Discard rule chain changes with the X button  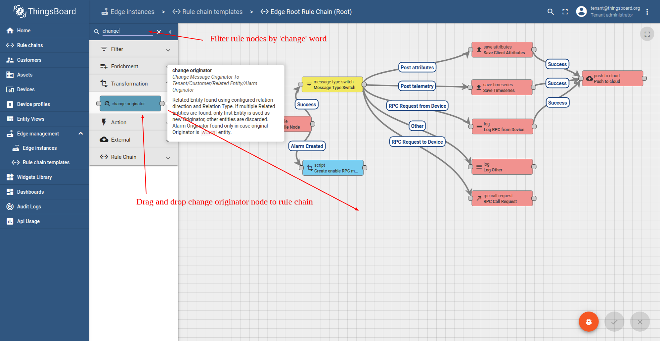(640, 322)
